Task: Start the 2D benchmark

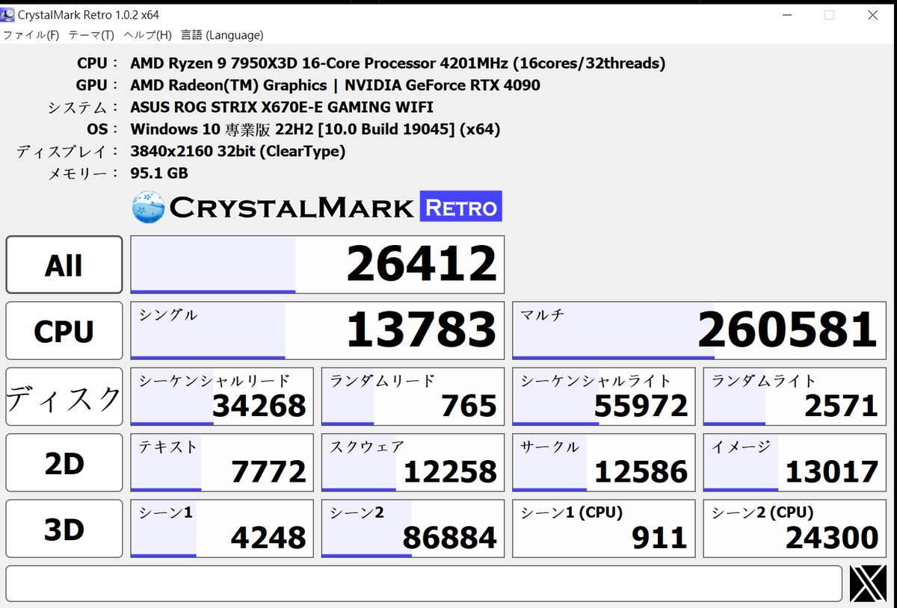Action: pos(64,462)
